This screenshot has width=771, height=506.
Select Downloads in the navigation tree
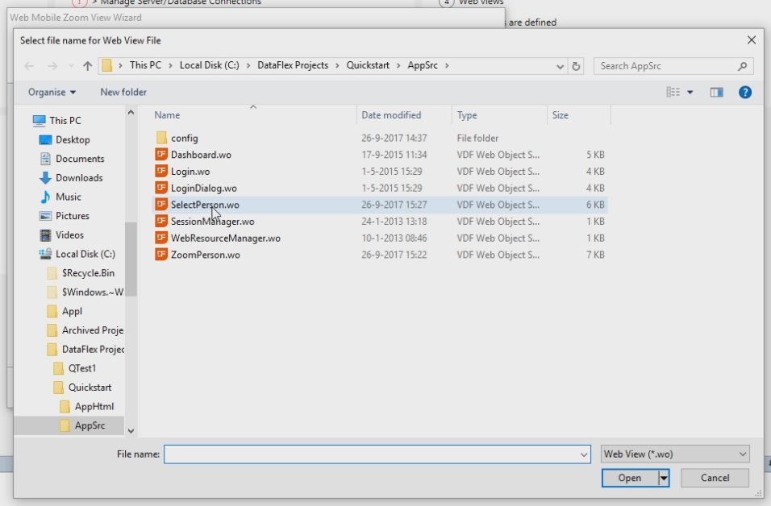click(x=79, y=178)
